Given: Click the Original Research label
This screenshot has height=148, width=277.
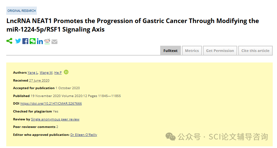Looking at the screenshot, I should 22,11.
